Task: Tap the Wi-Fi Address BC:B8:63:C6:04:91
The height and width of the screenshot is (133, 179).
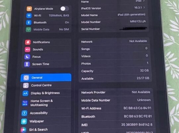Action: point(138,108)
